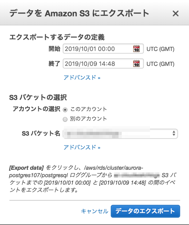Select the このアカウント radio button

coord(65,109)
